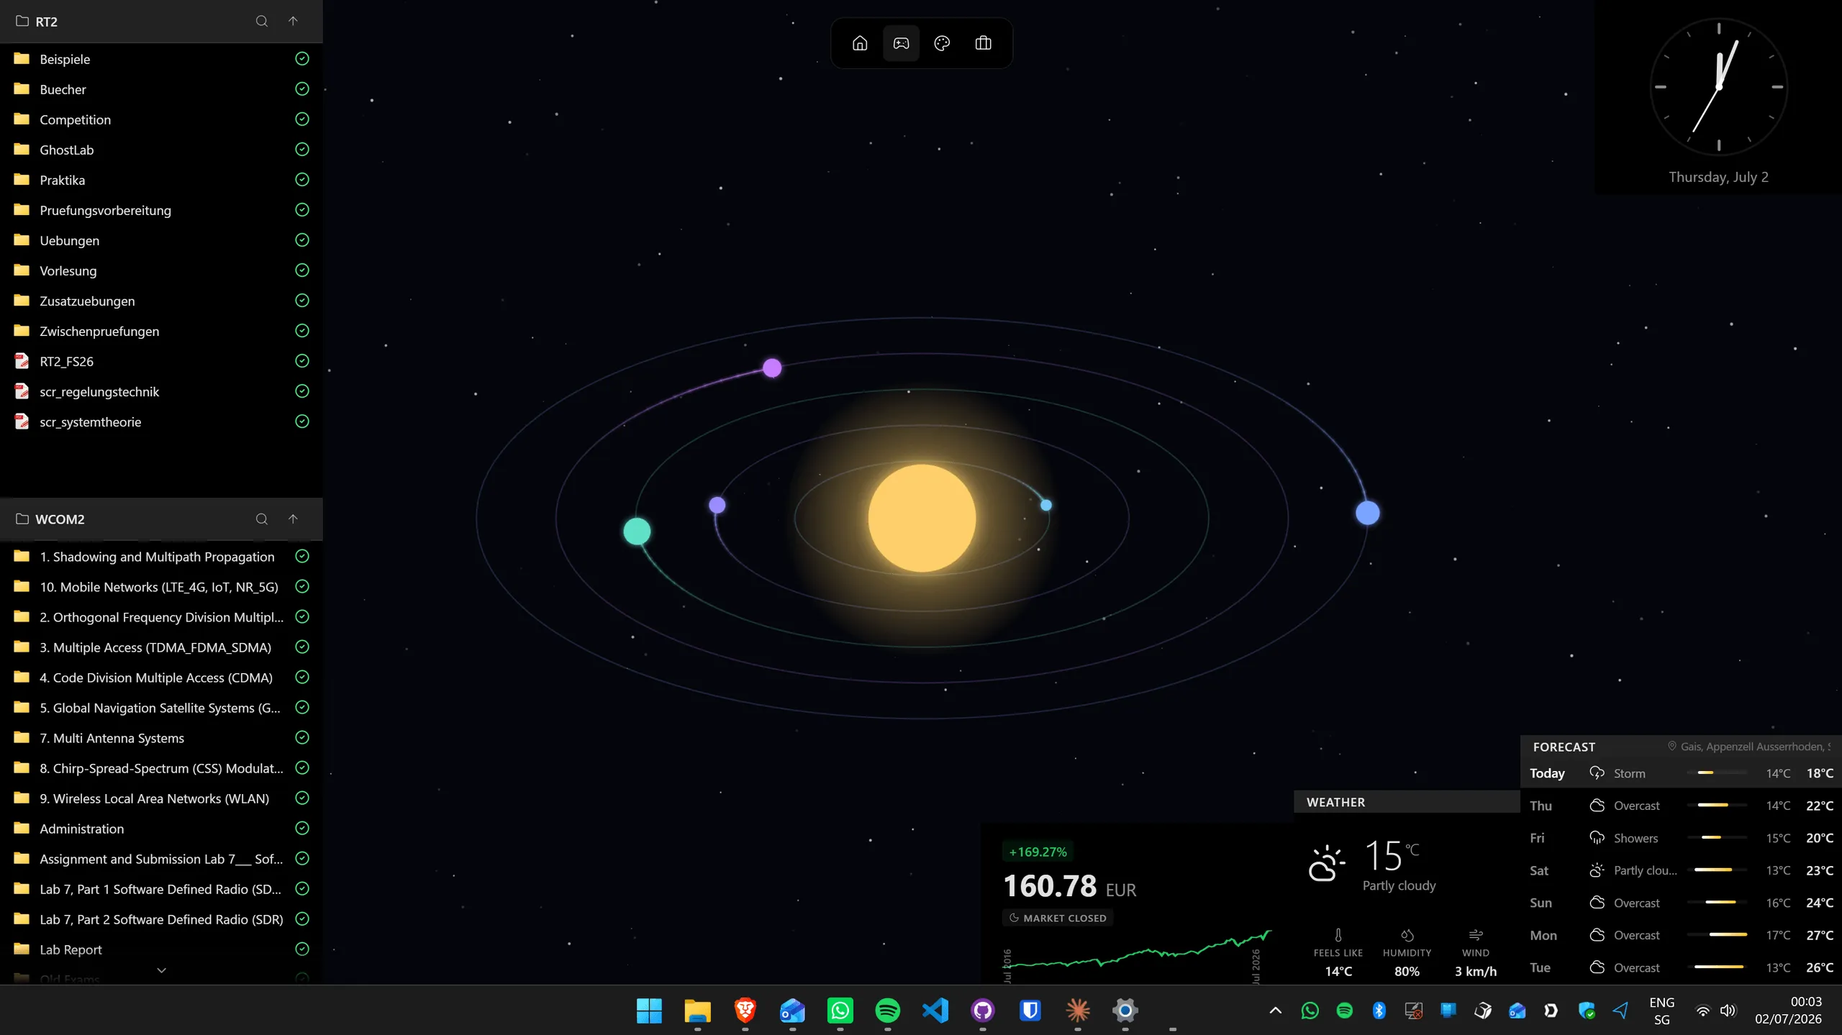Image resolution: width=1842 pixels, height=1035 pixels.
Task: Select the Tue Overcast forecast row
Action: 1681,967
